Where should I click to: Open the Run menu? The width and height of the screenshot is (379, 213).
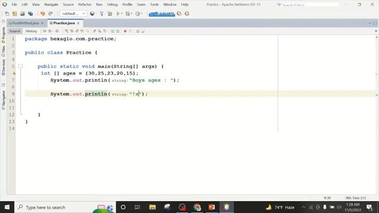click(x=99, y=5)
